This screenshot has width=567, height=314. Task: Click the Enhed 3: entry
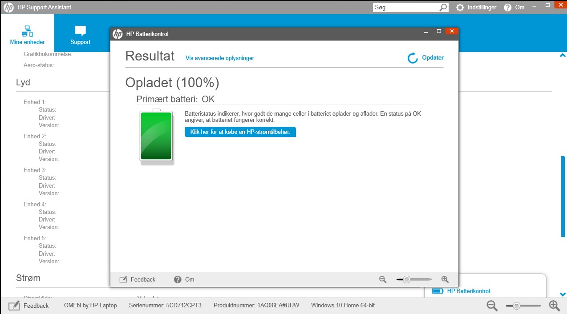coord(35,170)
